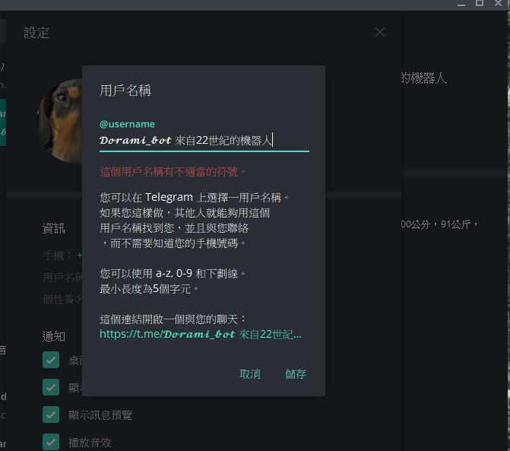The width and height of the screenshot is (510, 451).
Task: Click the 設定 title text
Action: 36,33
